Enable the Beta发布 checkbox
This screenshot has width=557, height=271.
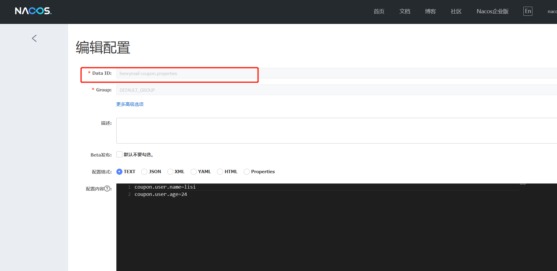pyautogui.click(x=119, y=154)
